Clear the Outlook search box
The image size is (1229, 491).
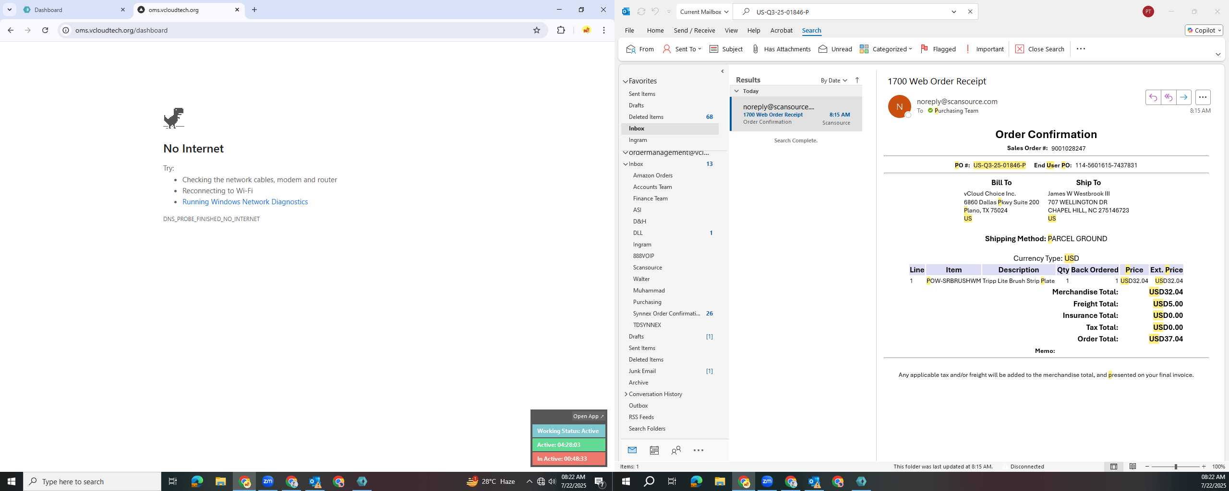coord(970,12)
